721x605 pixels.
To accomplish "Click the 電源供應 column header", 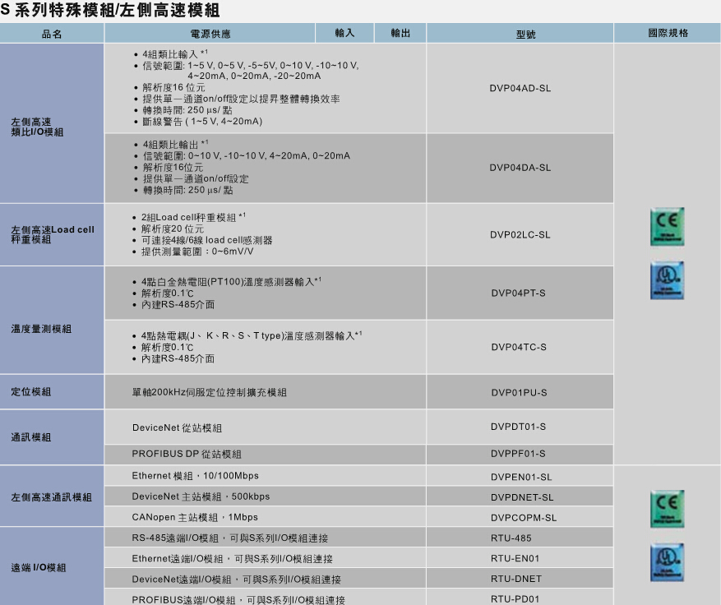I will click(210, 35).
